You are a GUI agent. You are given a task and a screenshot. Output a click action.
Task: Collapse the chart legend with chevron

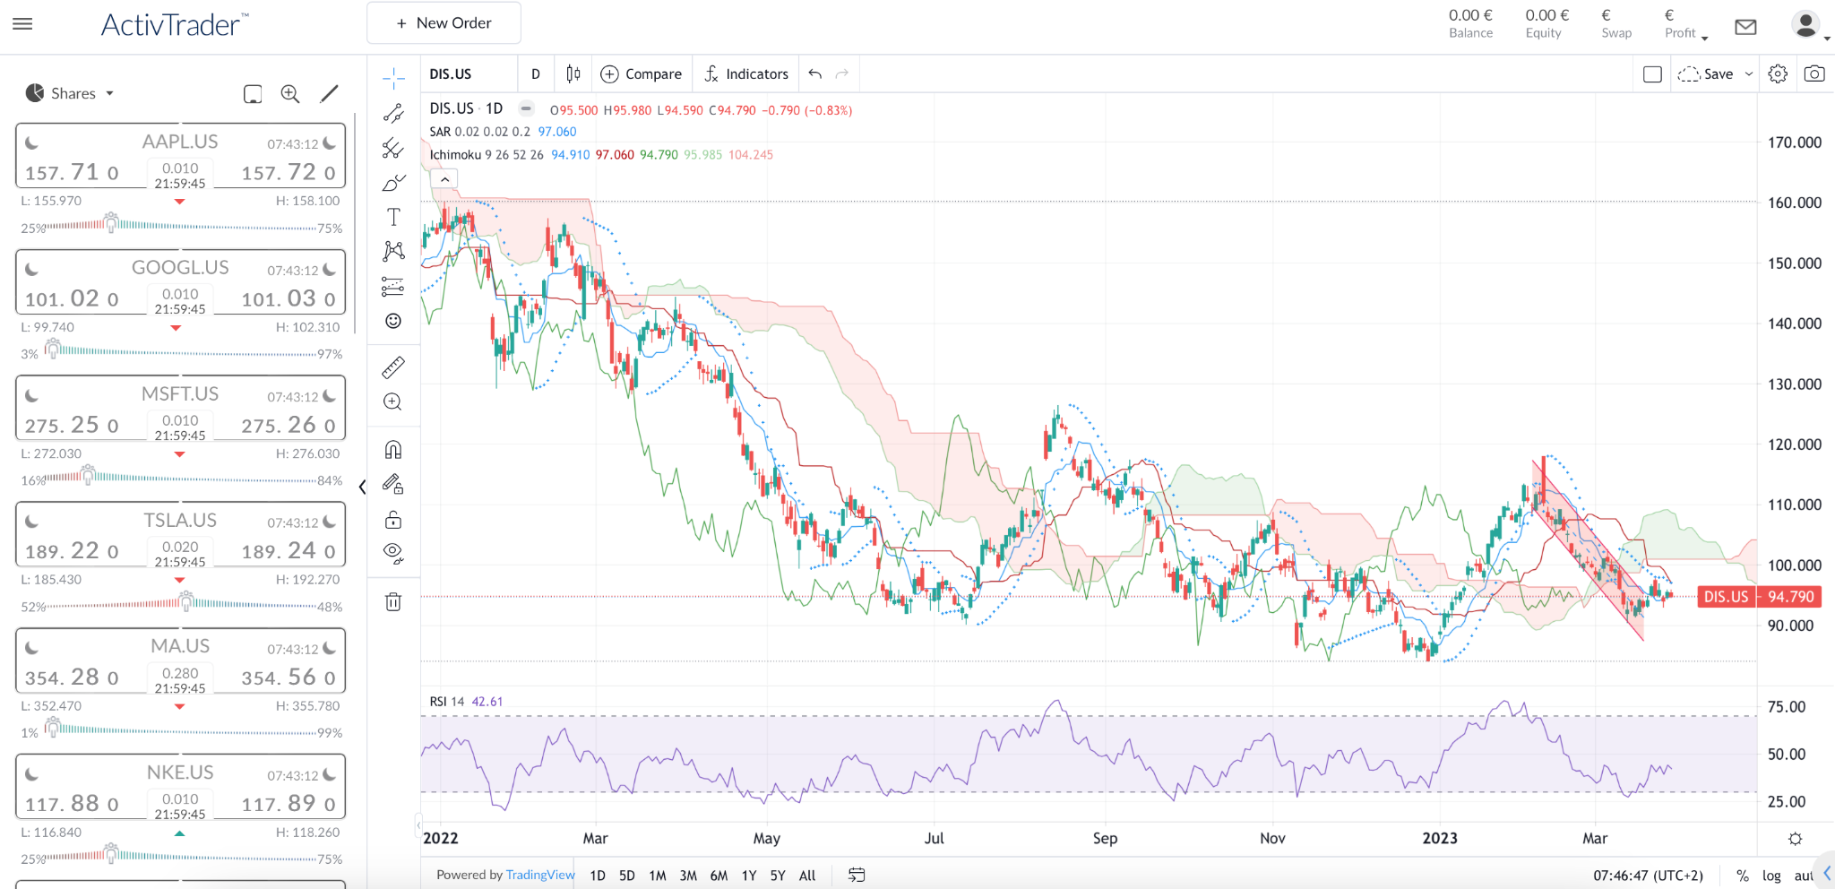coord(444,179)
